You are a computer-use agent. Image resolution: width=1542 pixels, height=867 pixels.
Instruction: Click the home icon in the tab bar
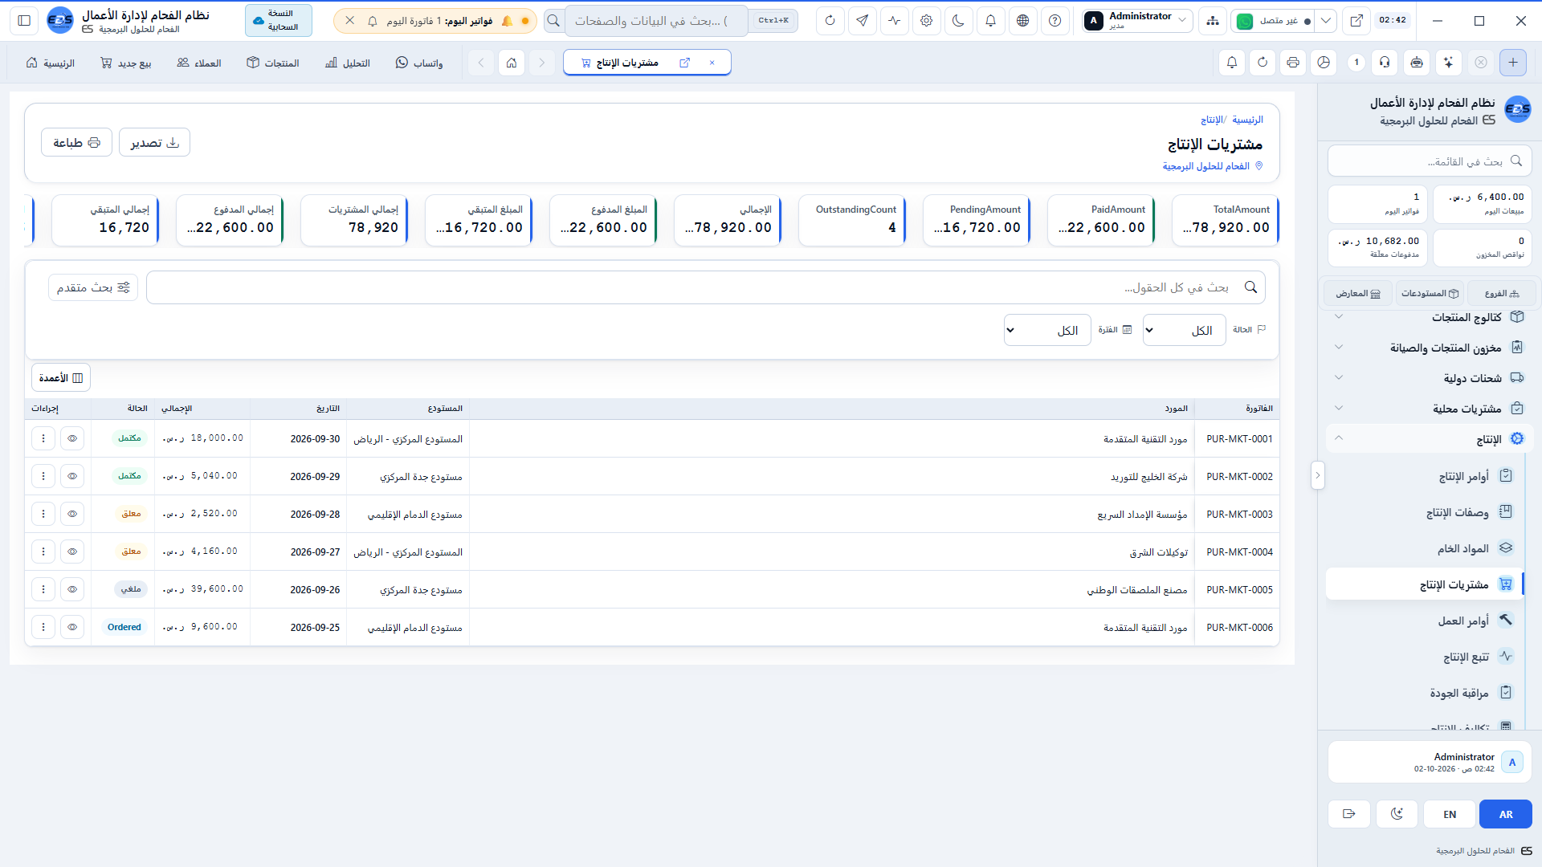pyautogui.click(x=512, y=63)
